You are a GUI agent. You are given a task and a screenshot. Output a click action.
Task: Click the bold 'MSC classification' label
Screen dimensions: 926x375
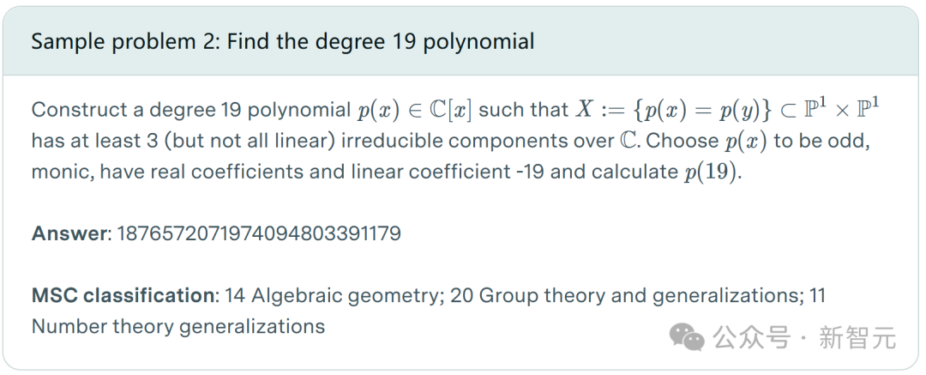(123, 295)
